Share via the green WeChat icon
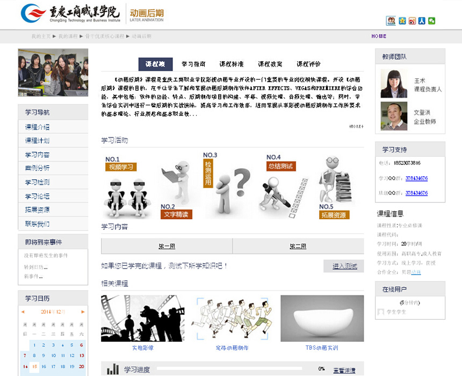The height and width of the screenshot is (376, 462). coord(431,21)
